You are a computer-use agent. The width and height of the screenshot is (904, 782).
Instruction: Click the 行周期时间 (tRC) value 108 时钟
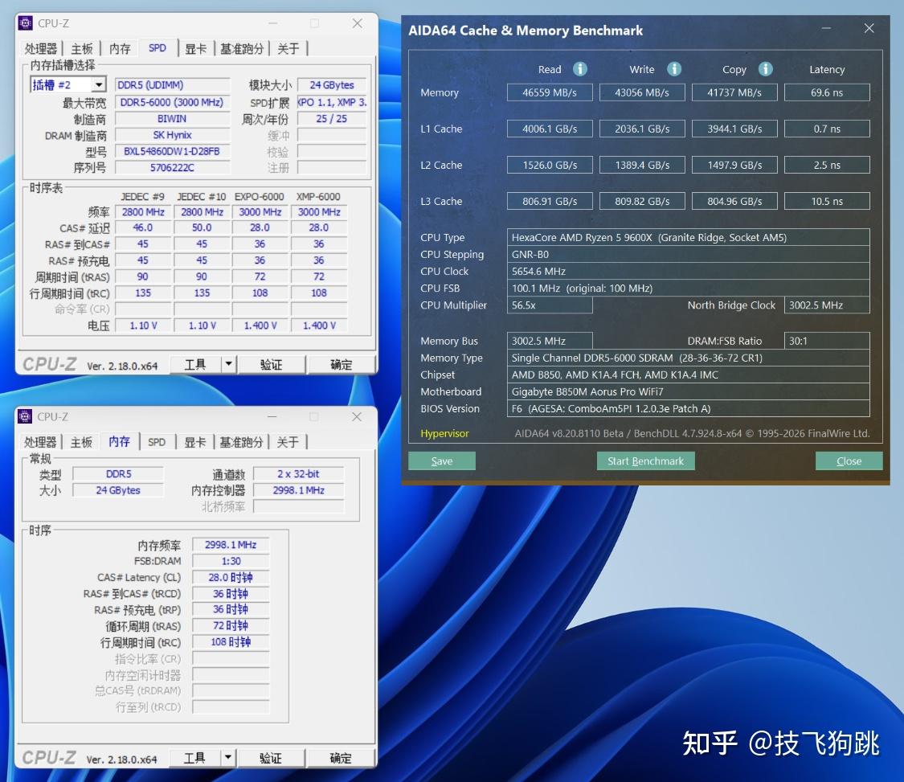231,642
